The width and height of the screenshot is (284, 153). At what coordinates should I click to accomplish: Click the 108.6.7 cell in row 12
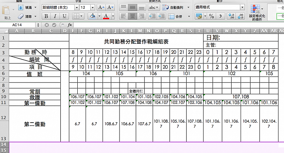tap(111, 124)
